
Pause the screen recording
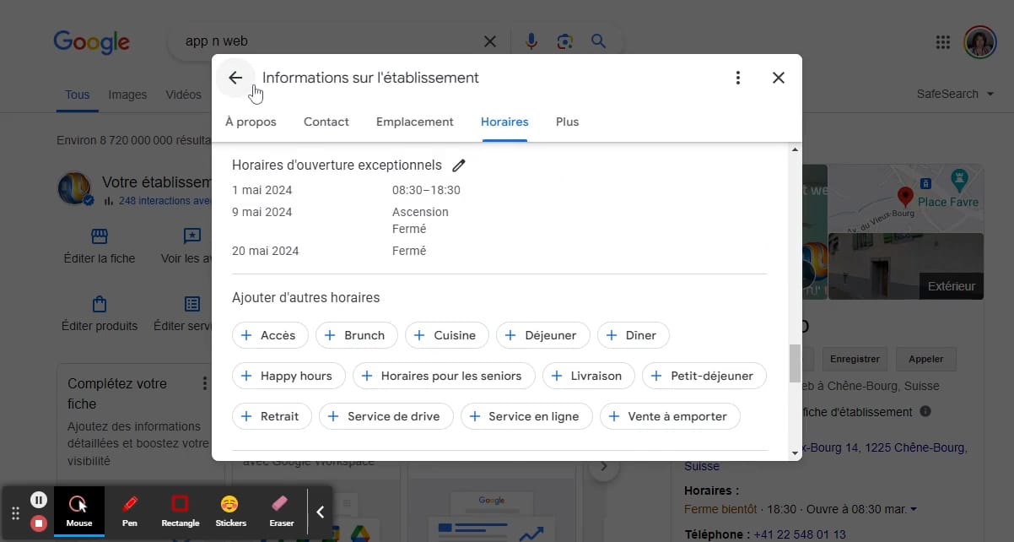click(x=38, y=499)
